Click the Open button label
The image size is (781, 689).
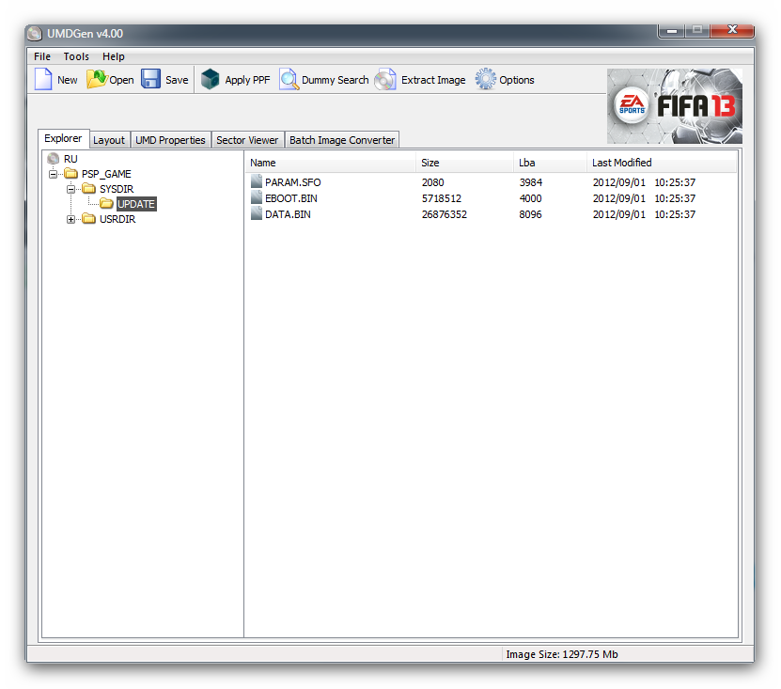coord(121,80)
